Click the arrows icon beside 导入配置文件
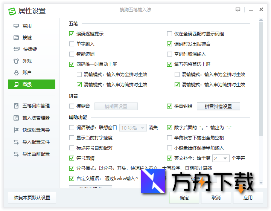The height and width of the screenshot is (211, 271). (16, 142)
